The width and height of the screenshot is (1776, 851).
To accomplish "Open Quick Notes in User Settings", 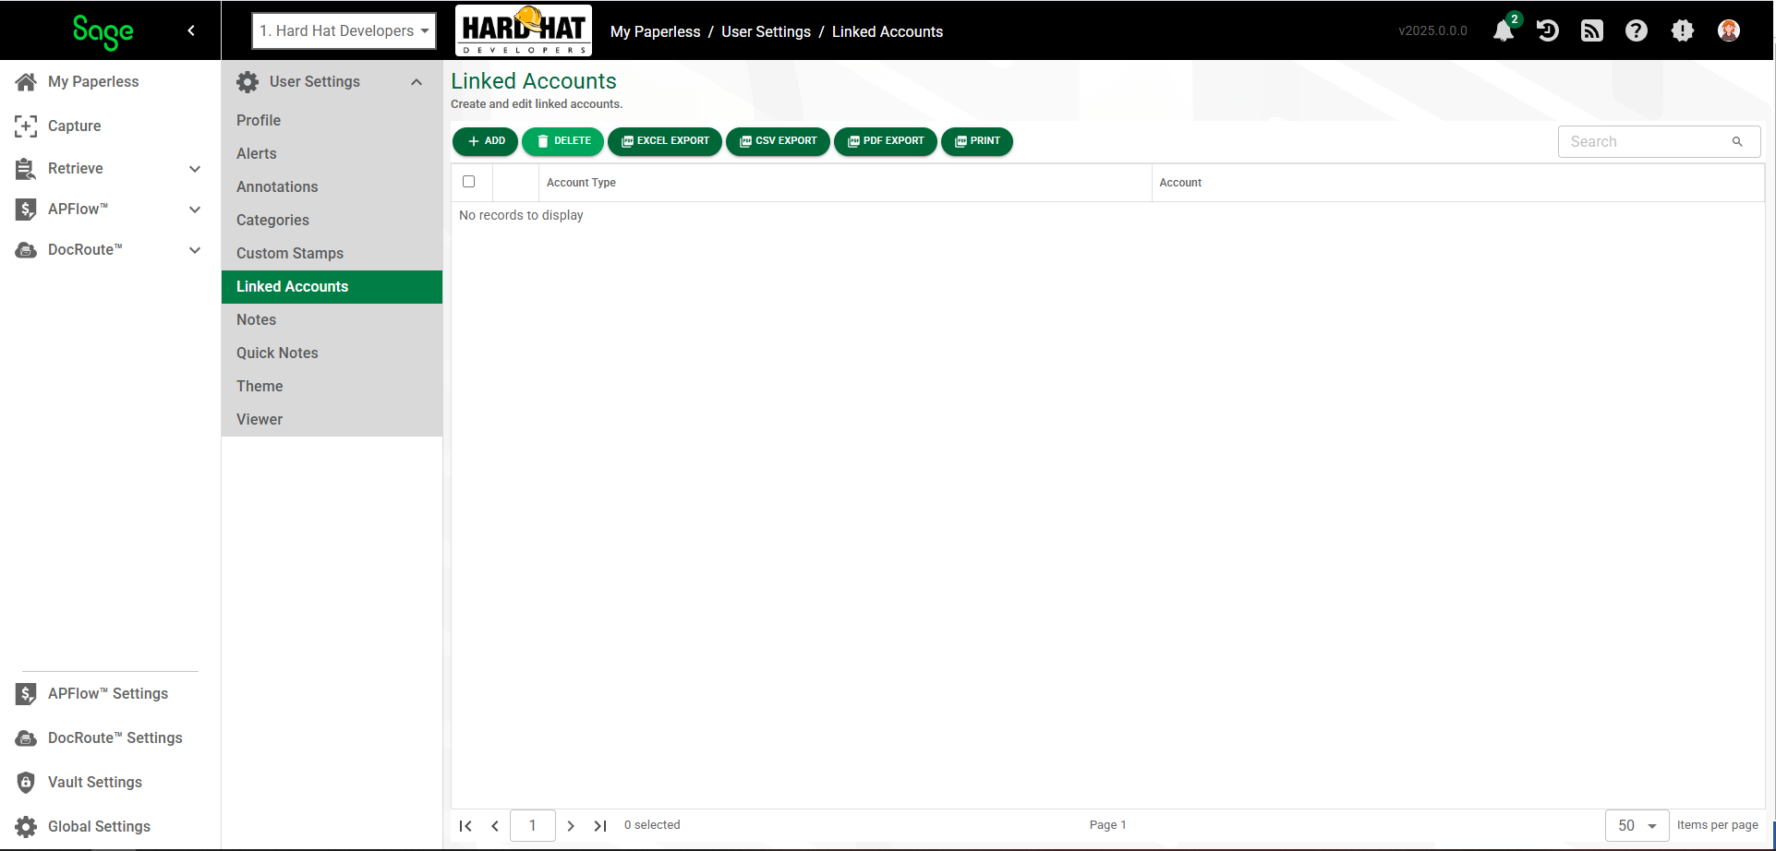I will coord(332,353).
